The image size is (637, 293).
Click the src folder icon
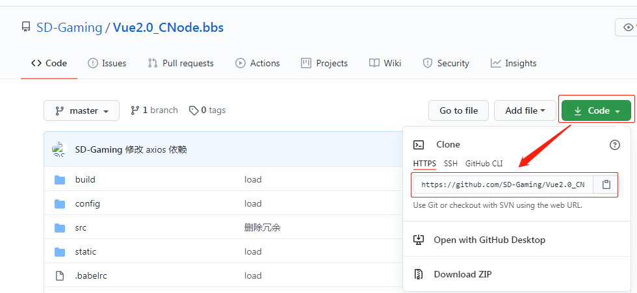pos(60,227)
